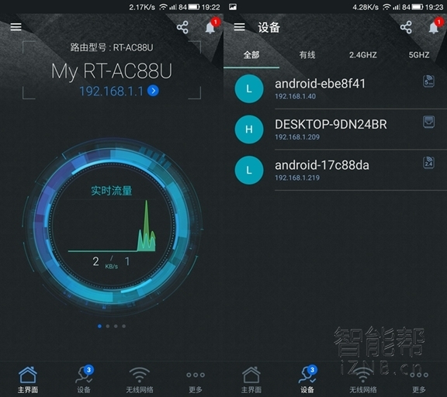The width and height of the screenshot is (447, 397).
Task: Open hamburger menu on 设备 screen
Action: (240, 27)
